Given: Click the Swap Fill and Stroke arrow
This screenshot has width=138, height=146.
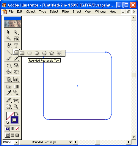Looking at the screenshot, I should [17, 113].
